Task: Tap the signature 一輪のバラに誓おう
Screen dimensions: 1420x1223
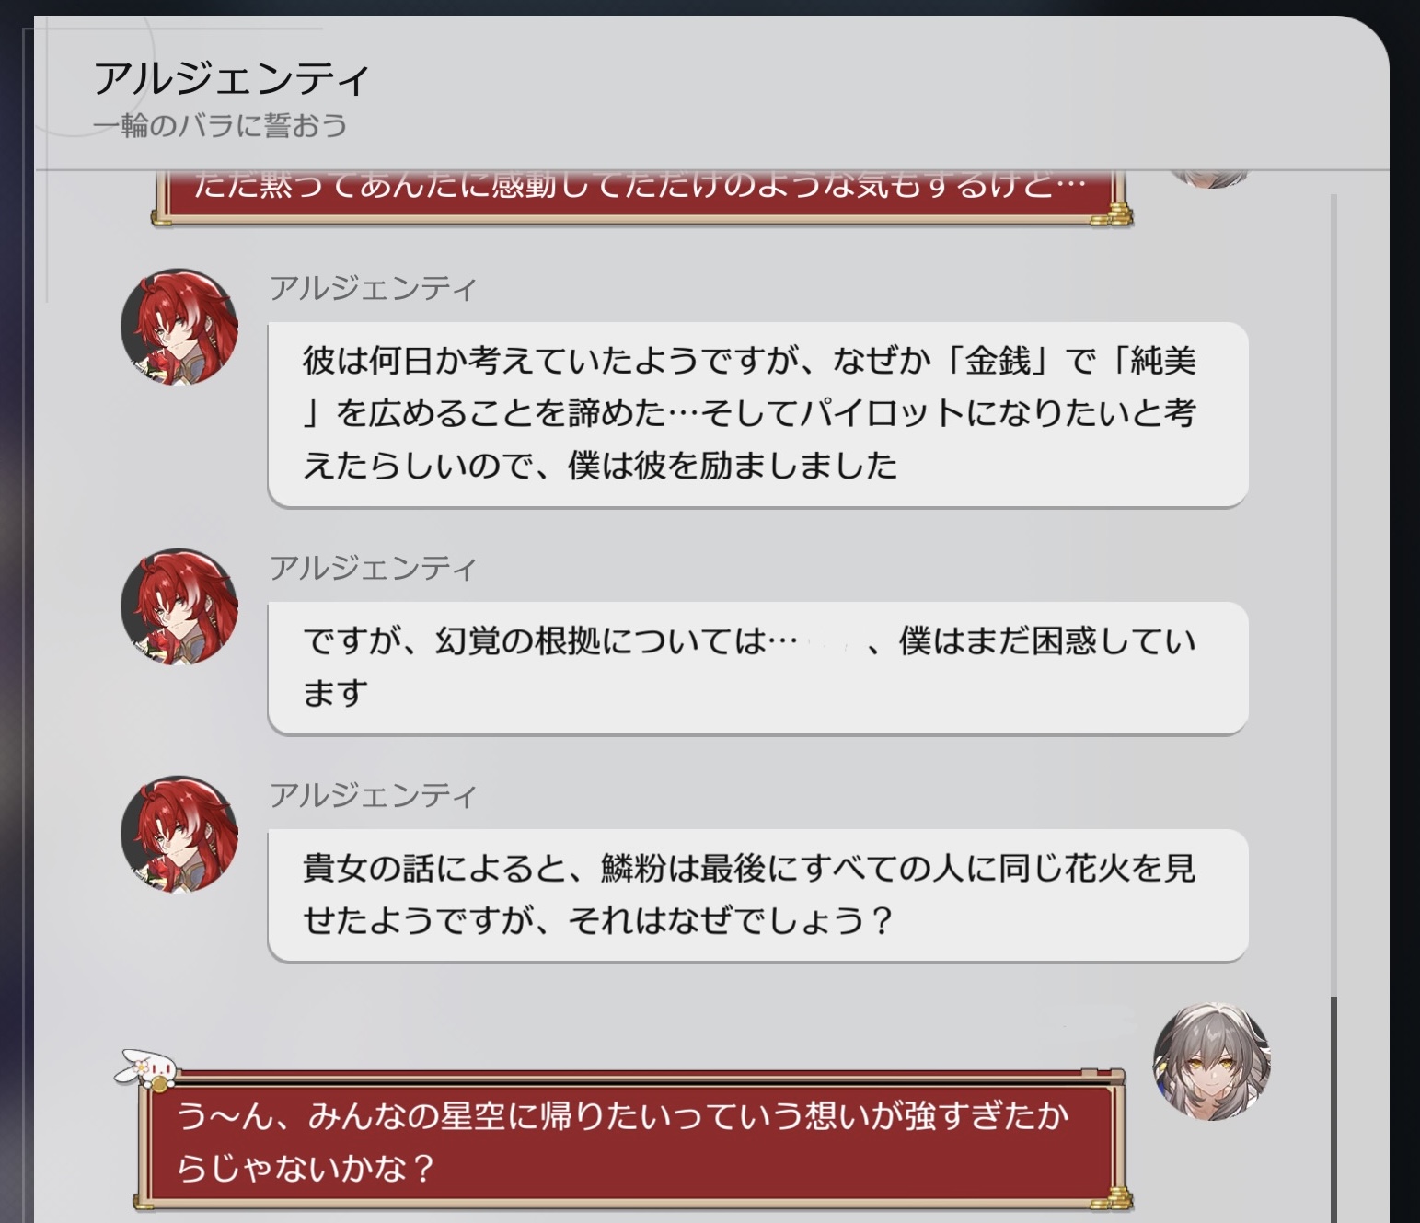Action: point(220,125)
